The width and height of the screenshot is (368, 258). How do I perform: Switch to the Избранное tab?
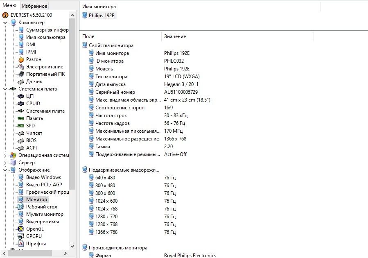pos(34,6)
